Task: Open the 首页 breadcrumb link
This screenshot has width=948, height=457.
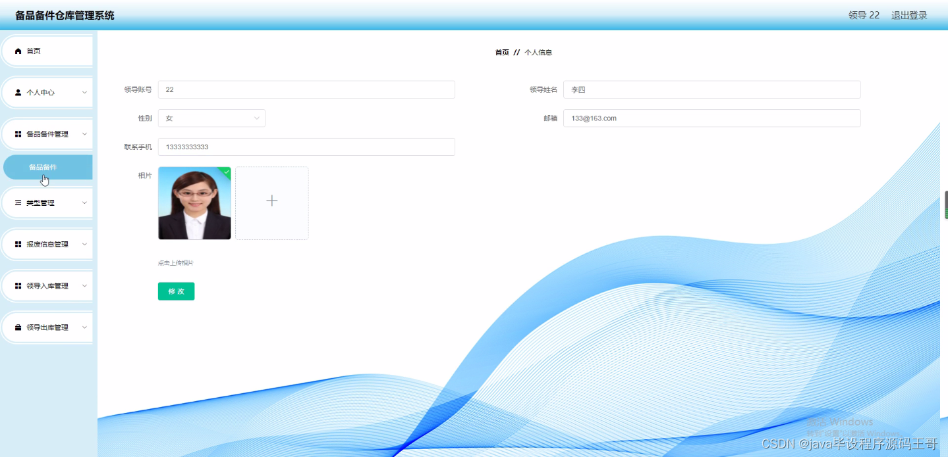Action: [502, 52]
